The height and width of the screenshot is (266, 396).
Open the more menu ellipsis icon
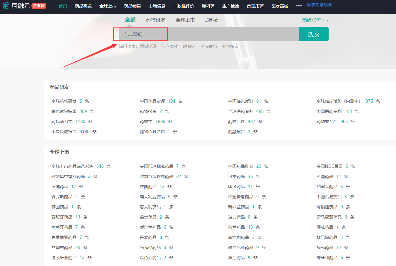coord(299,6)
